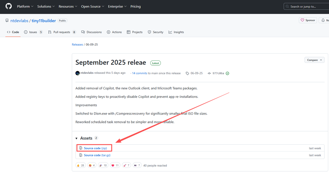Click the Security tab shield icon
The height and width of the screenshot is (172, 329).
click(149, 32)
